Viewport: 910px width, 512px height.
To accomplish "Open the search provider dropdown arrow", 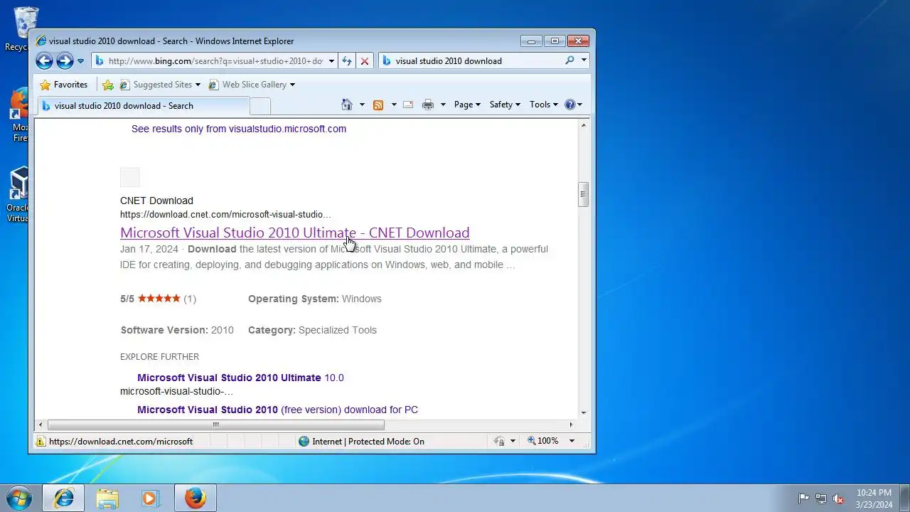I will pyautogui.click(x=584, y=60).
